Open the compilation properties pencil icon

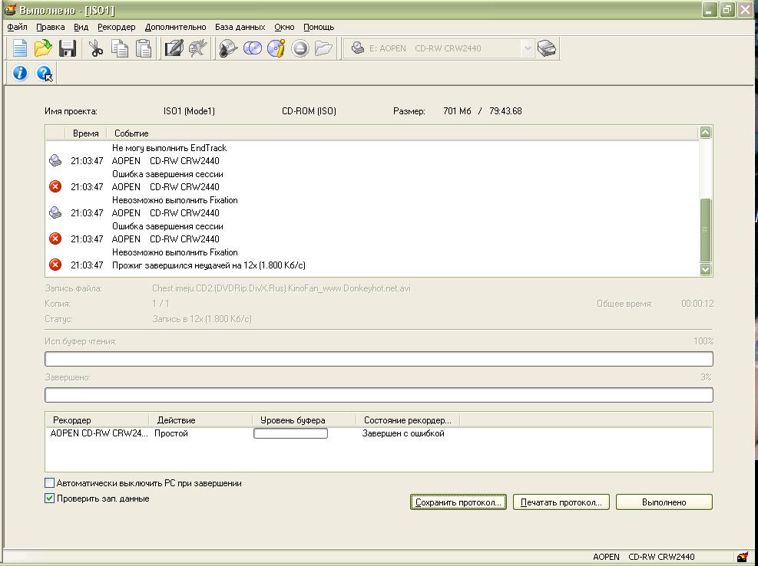(174, 48)
